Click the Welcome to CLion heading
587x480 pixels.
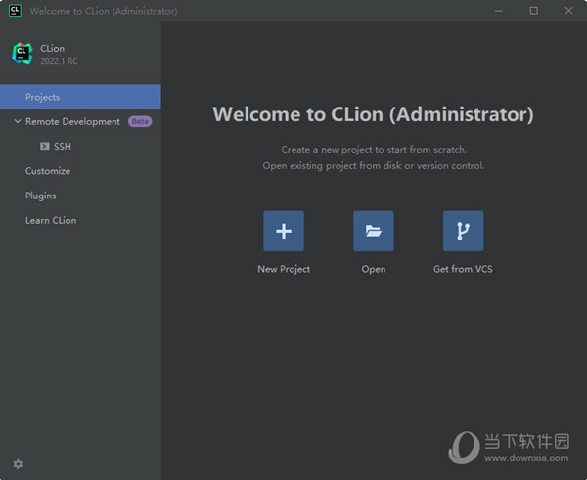tap(373, 114)
